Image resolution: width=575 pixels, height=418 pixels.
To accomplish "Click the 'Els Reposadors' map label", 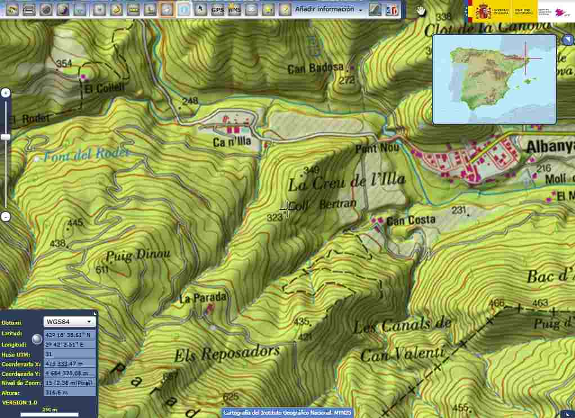I will click(x=227, y=353).
